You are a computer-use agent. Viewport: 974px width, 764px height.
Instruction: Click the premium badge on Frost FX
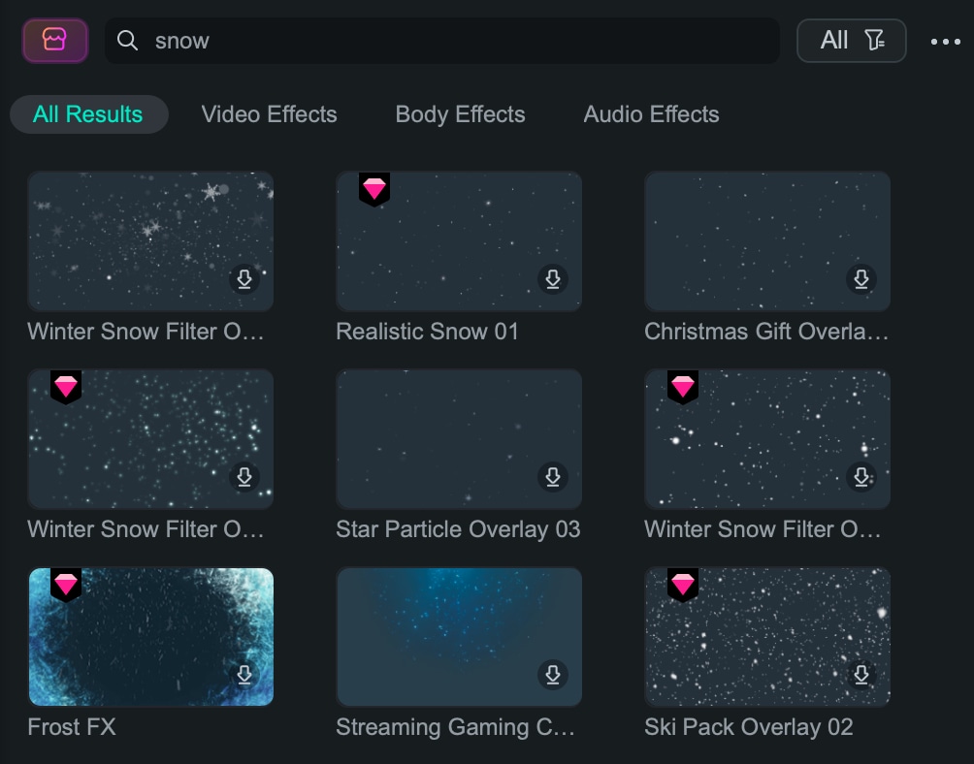click(66, 582)
